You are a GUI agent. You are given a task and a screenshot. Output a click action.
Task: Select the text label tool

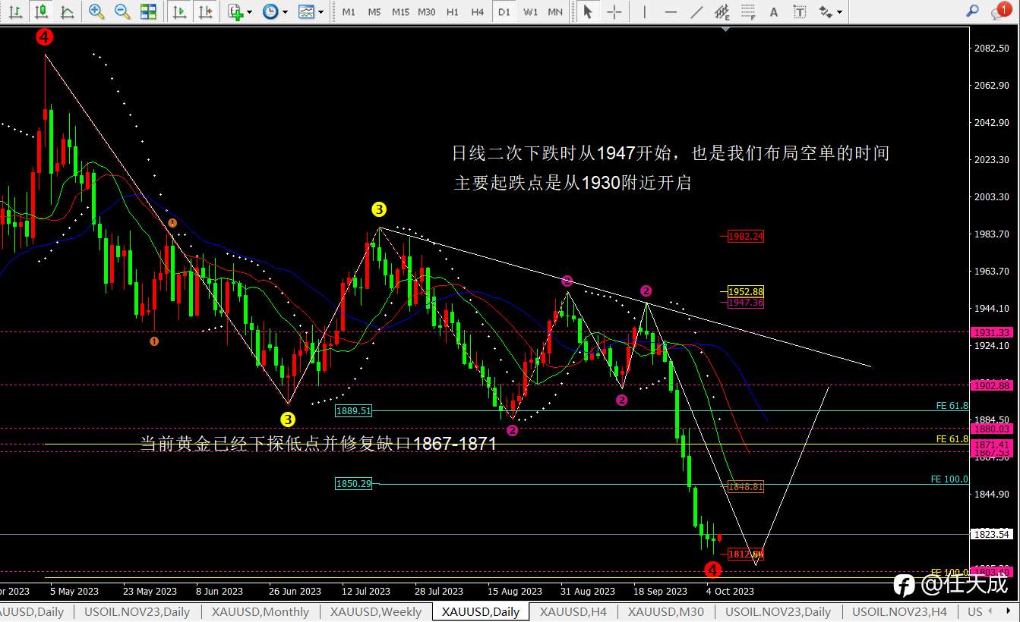point(799,11)
